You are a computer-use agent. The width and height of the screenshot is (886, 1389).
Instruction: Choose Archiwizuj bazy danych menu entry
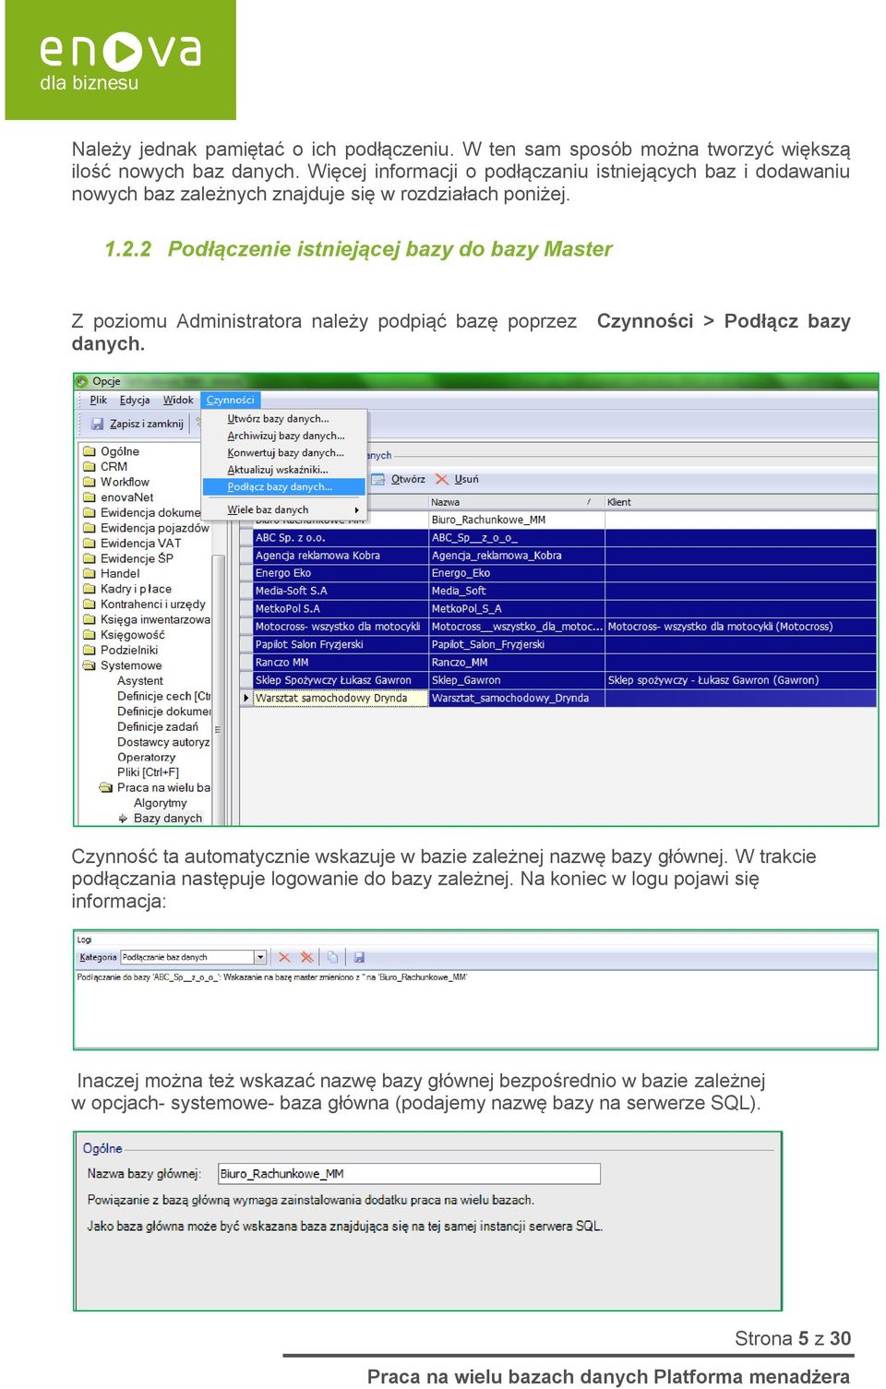point(284,436)
